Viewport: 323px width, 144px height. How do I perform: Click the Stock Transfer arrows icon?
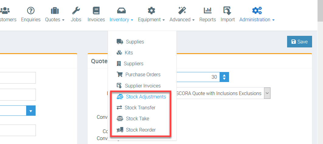click(x=119, y=108)
